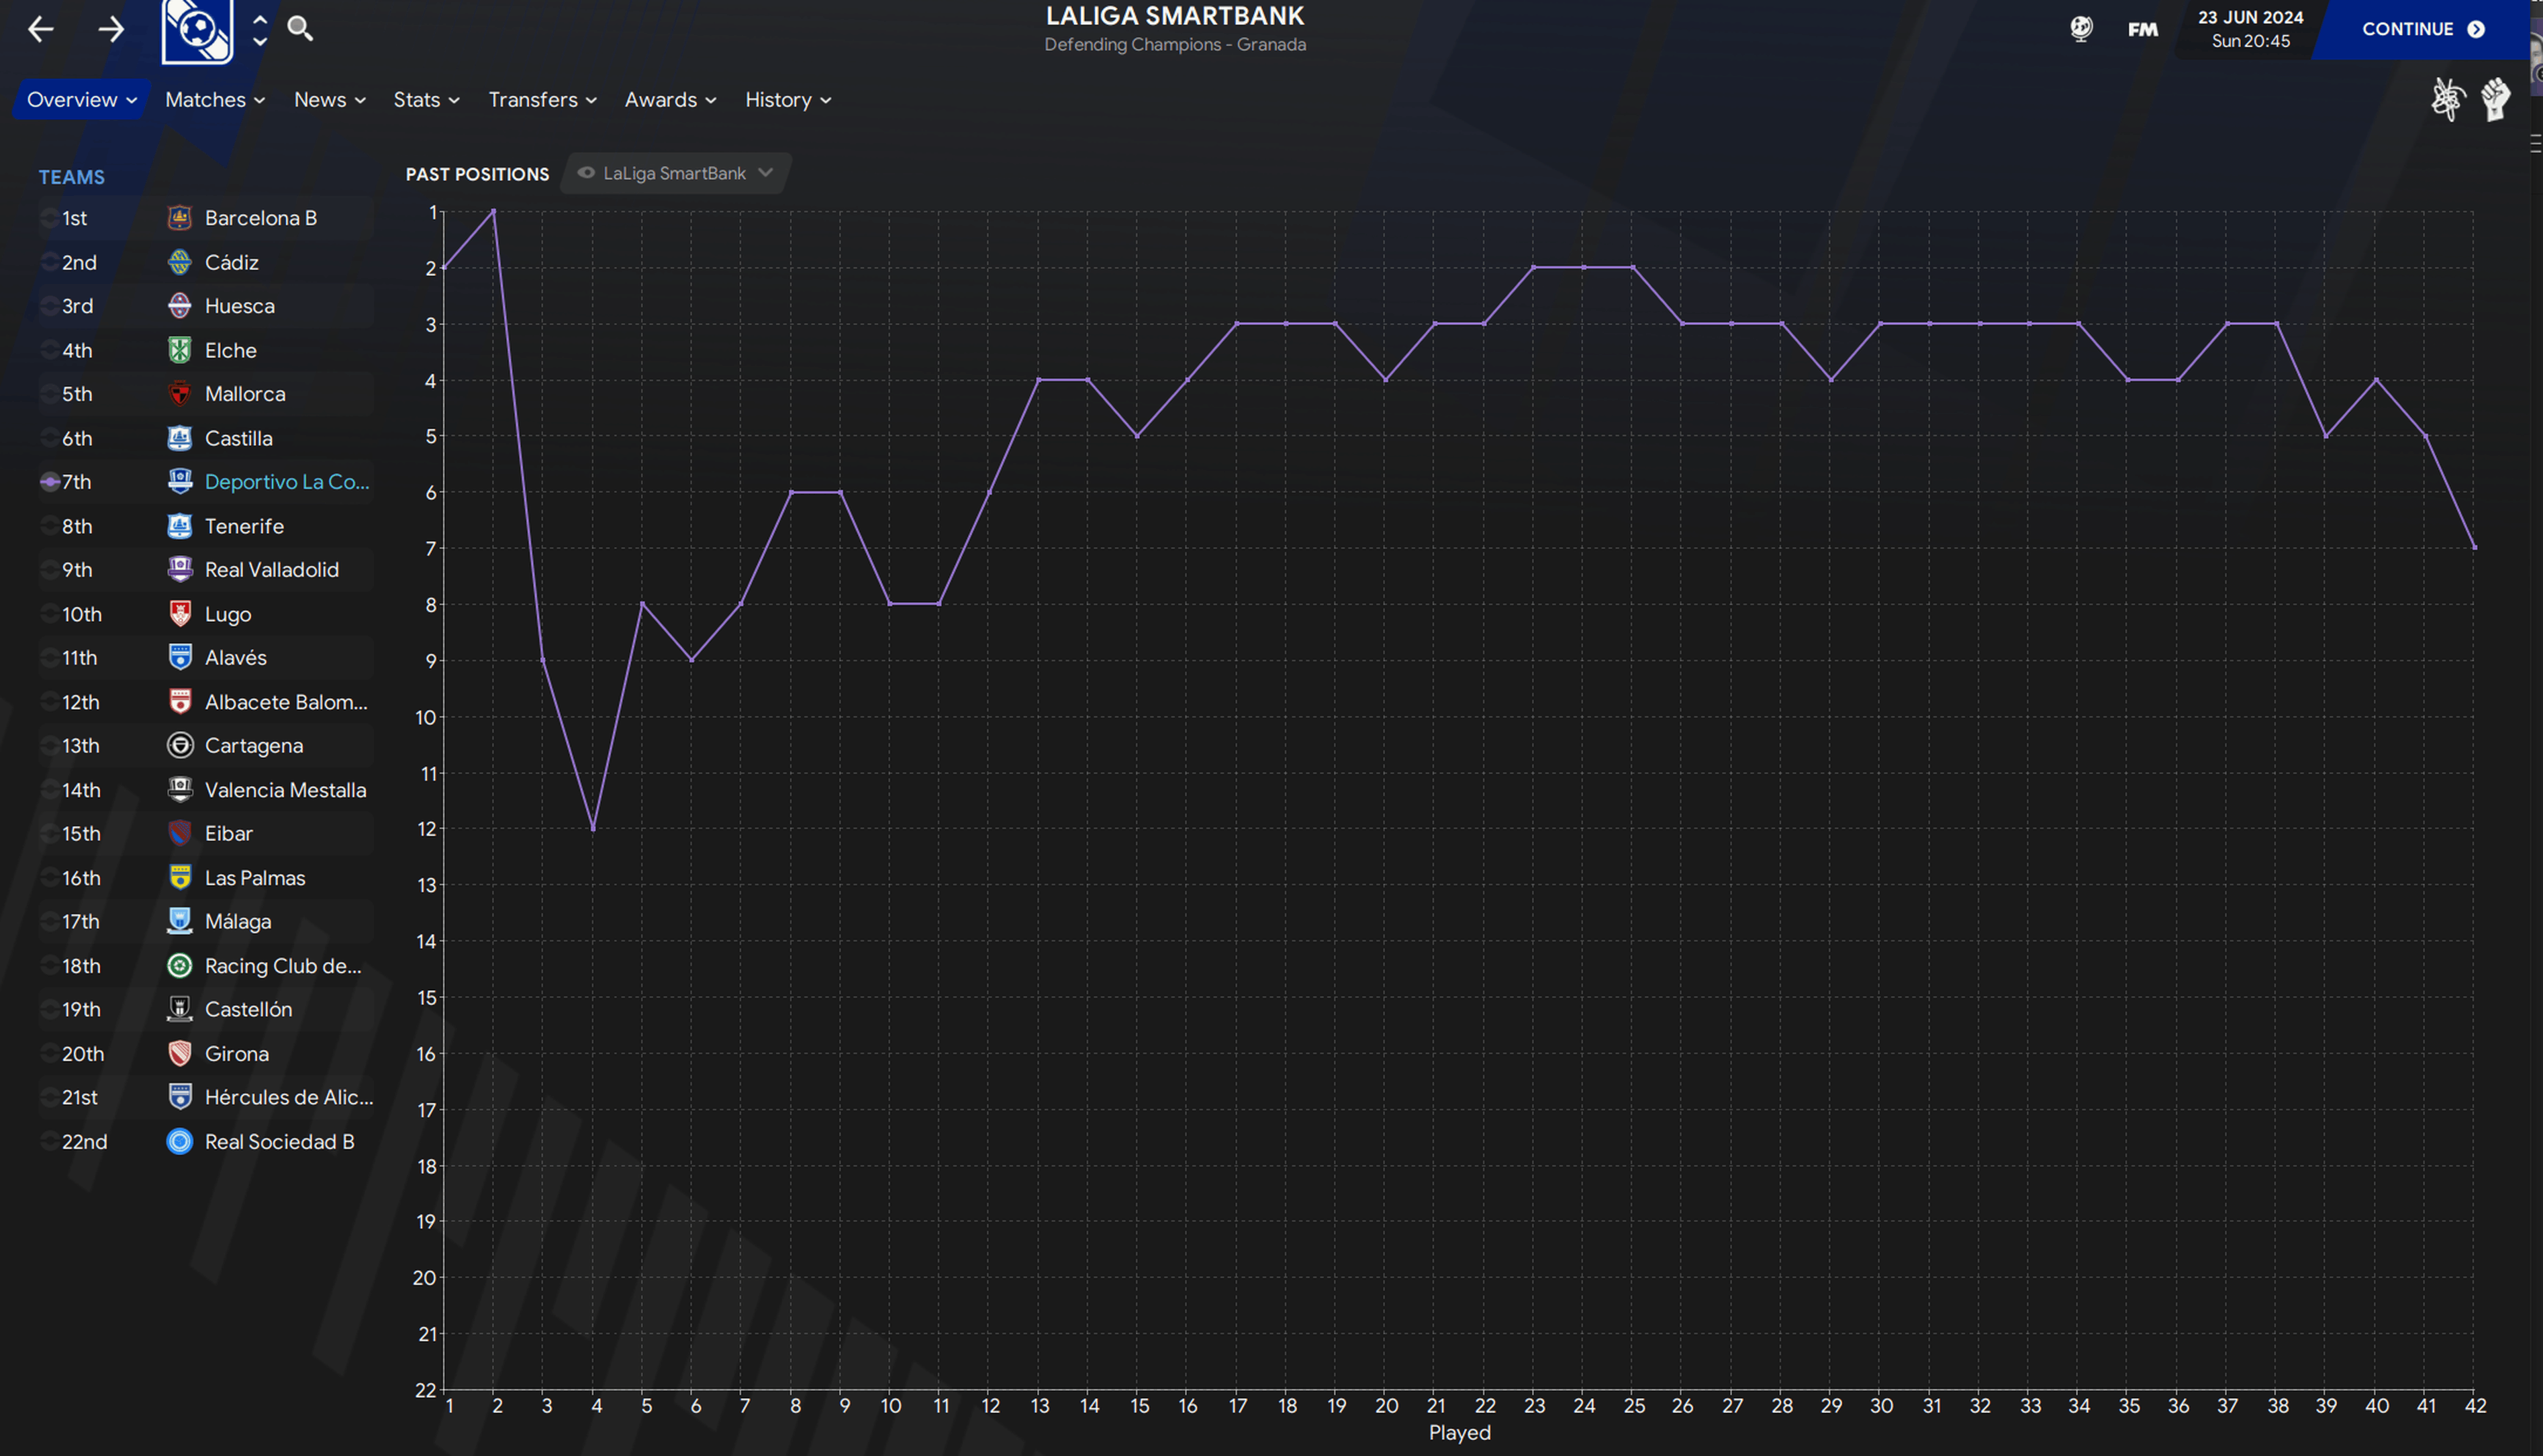Click the final data point at match 42
The width and height of the screenshot is (2543, 1456).
pyautogui.click(x=2474, y=548)
